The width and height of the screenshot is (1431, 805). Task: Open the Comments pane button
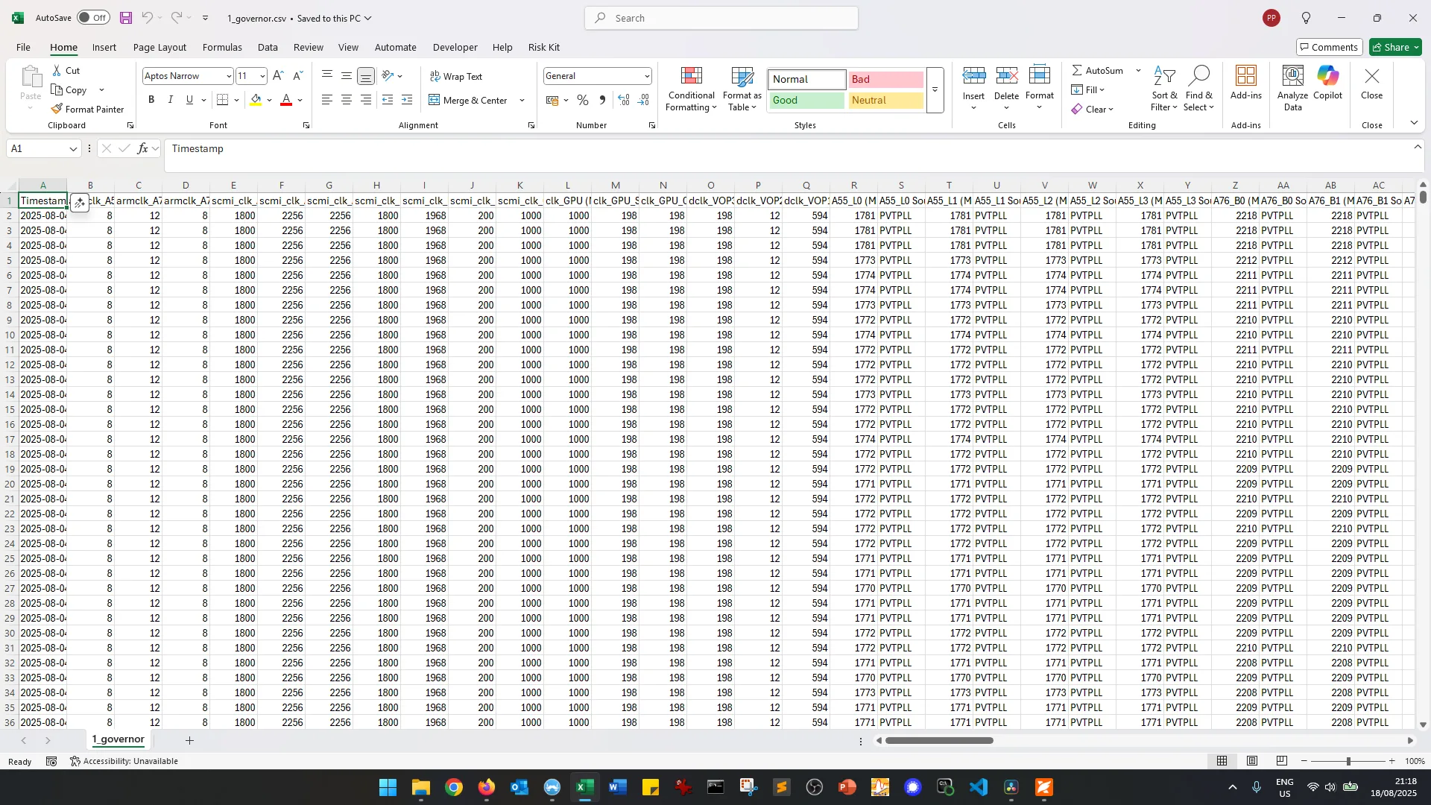tap(1329, 47)
